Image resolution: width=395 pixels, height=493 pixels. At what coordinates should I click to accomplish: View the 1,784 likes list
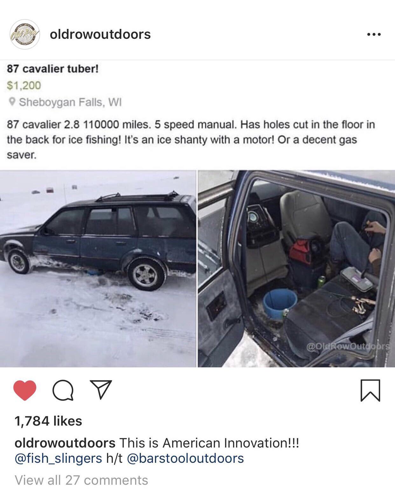pyautogui.click(x=48, y=421)
